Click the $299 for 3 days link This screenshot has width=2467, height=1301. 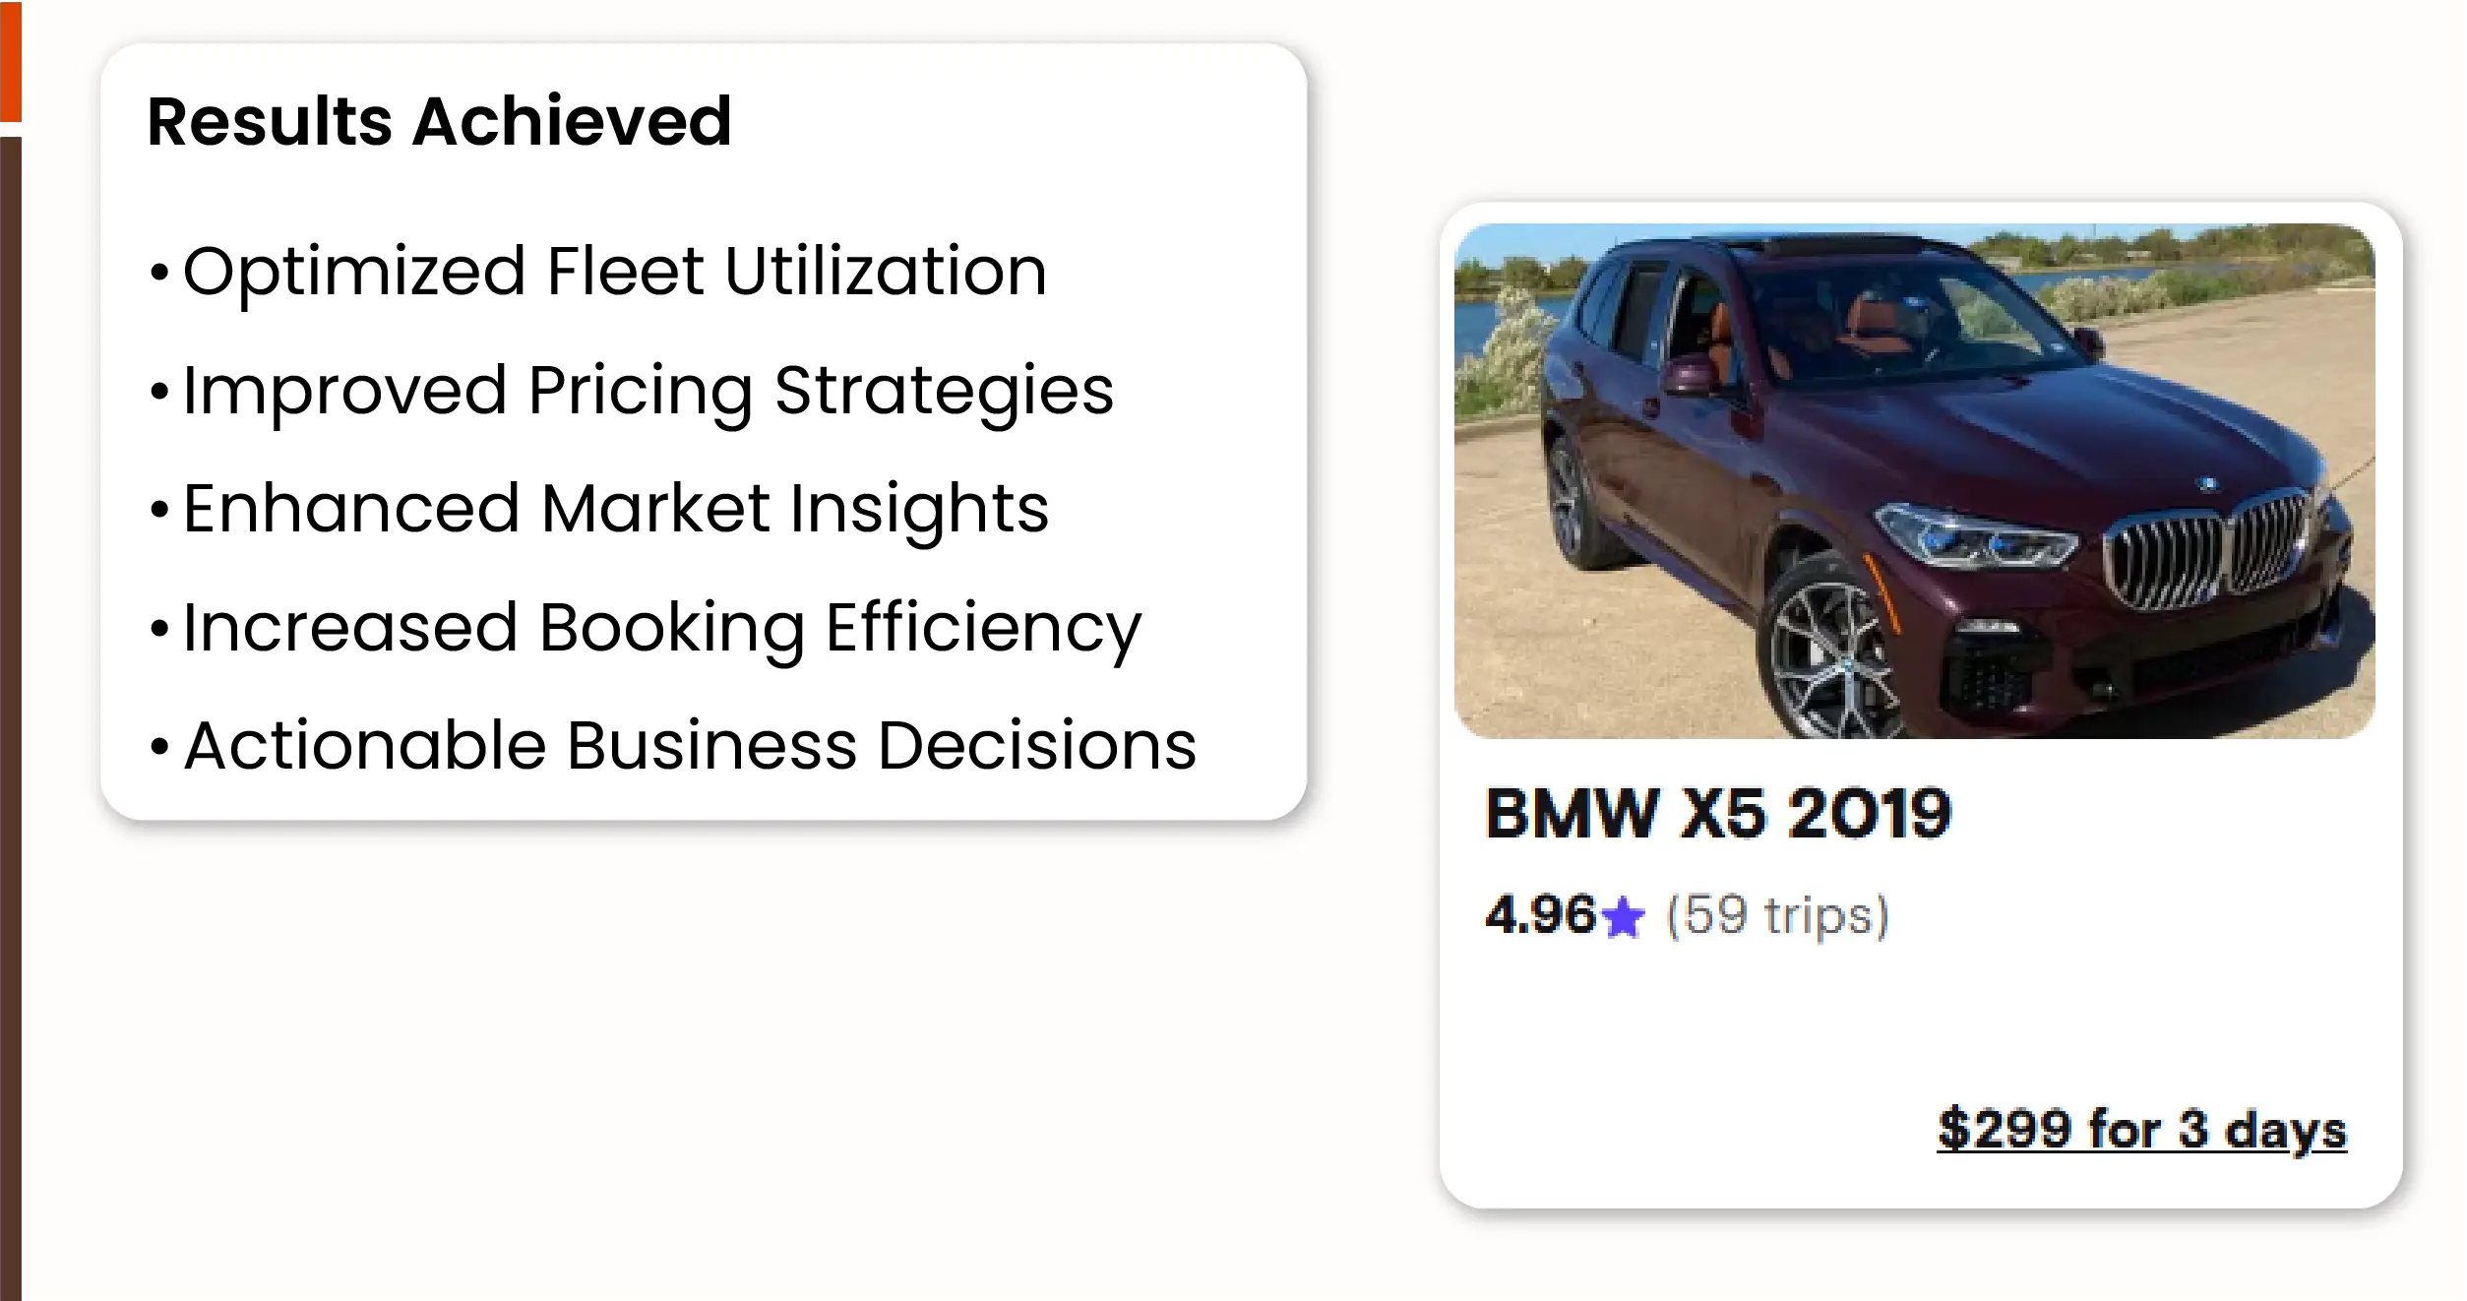pos(2141,1129)
